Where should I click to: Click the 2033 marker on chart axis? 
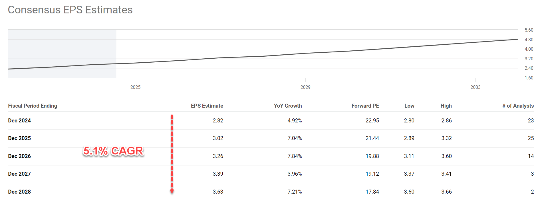click(x=475, y=87)
